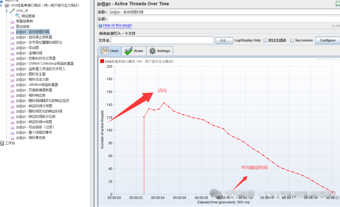Select jp@gc - 随时间变化的响应时间 in tree
The image size is (340, 207).
click(39, 111)
